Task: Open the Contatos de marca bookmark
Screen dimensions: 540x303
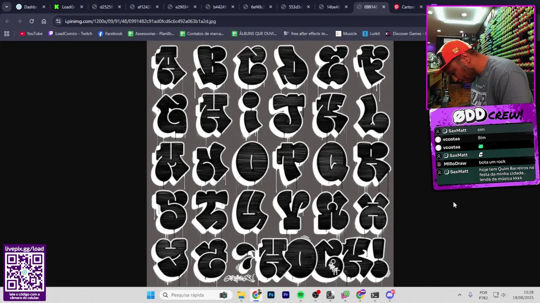Action: pos(202,34)
